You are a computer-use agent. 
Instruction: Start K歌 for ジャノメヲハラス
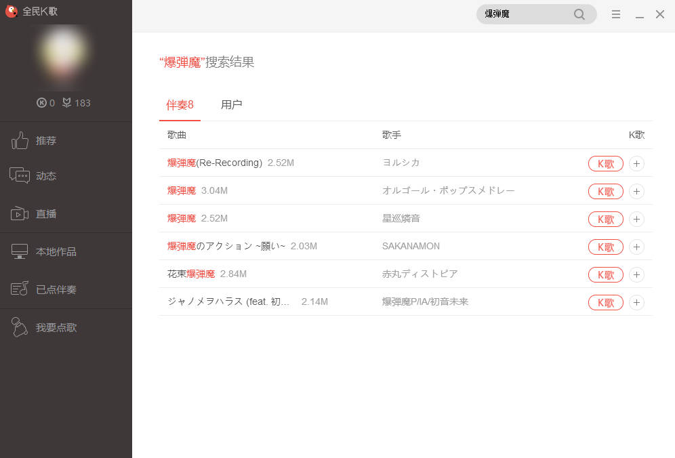[605, 302]
